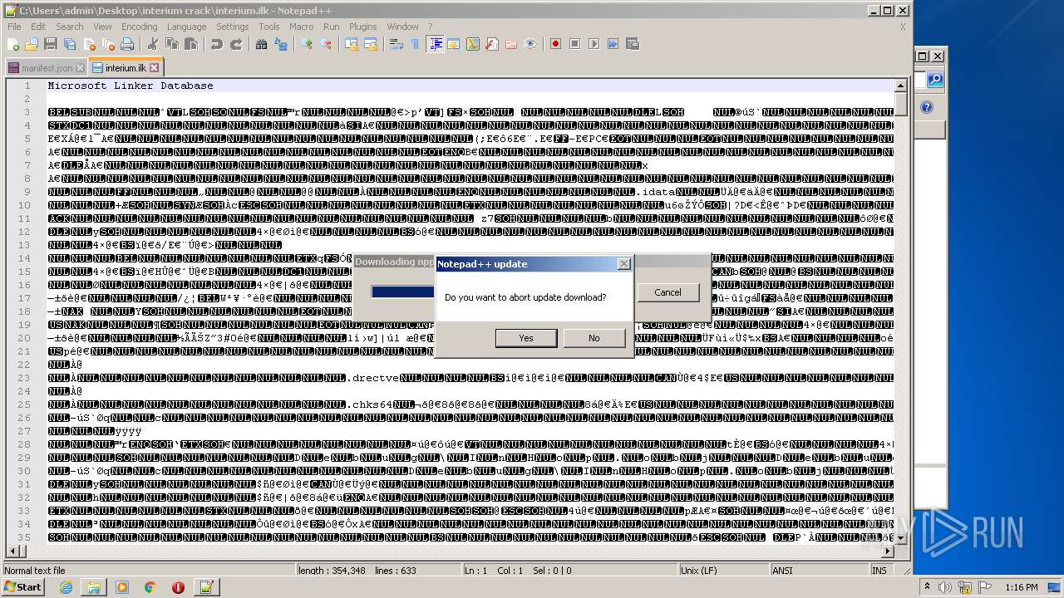Open Internet Explorer from taskbar
Screen dimensions: 1064x598
coord(66,587)
